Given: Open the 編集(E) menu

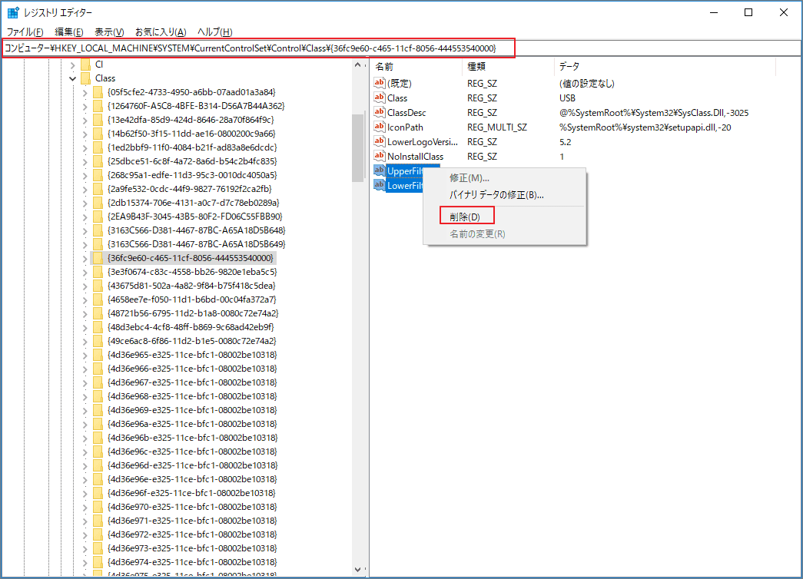Looking at the screenshot, I should coord(68,31).
